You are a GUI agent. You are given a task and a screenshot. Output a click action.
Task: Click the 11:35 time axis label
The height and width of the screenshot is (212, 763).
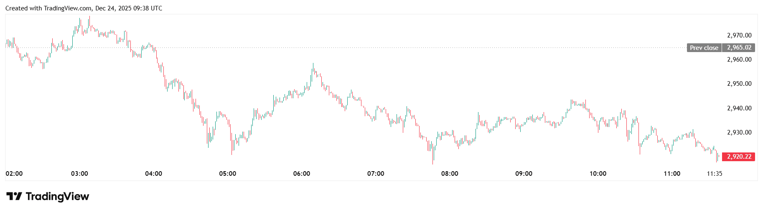(x=714, y=174)
